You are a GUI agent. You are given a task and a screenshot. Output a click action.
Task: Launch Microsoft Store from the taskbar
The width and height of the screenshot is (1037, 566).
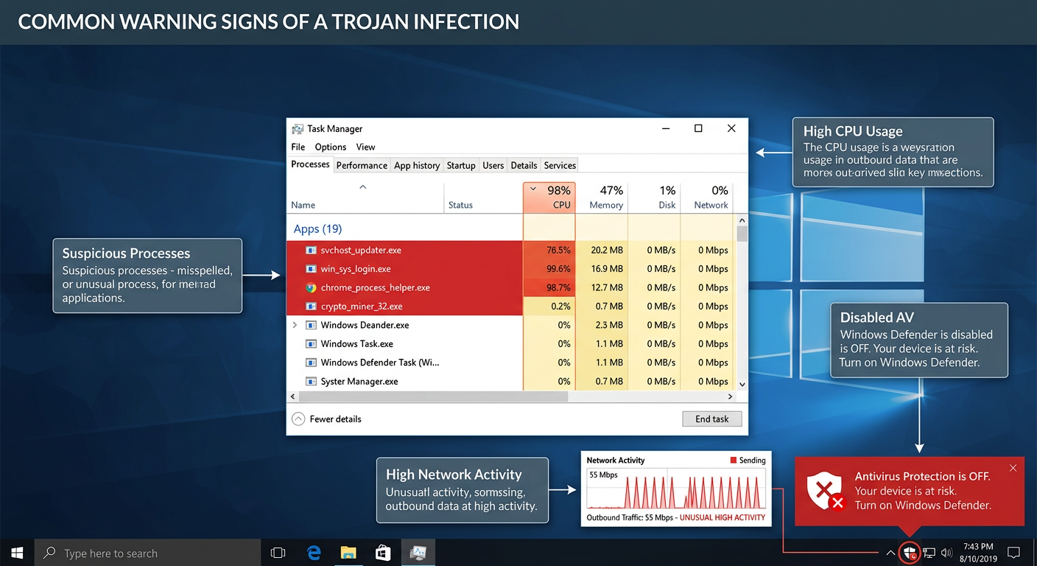pos(382,552)
